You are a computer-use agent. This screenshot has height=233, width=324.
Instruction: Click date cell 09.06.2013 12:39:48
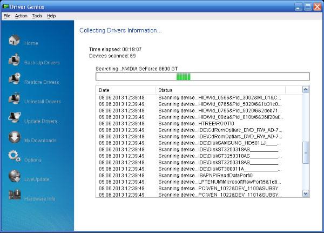pos(122,98)
